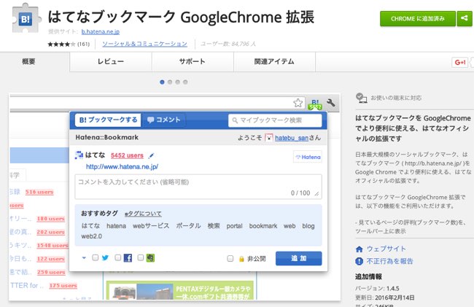This screenshot has height=307, width=474.
Task: Switch to the サポート tab
Action: click(x=193, y=62)
